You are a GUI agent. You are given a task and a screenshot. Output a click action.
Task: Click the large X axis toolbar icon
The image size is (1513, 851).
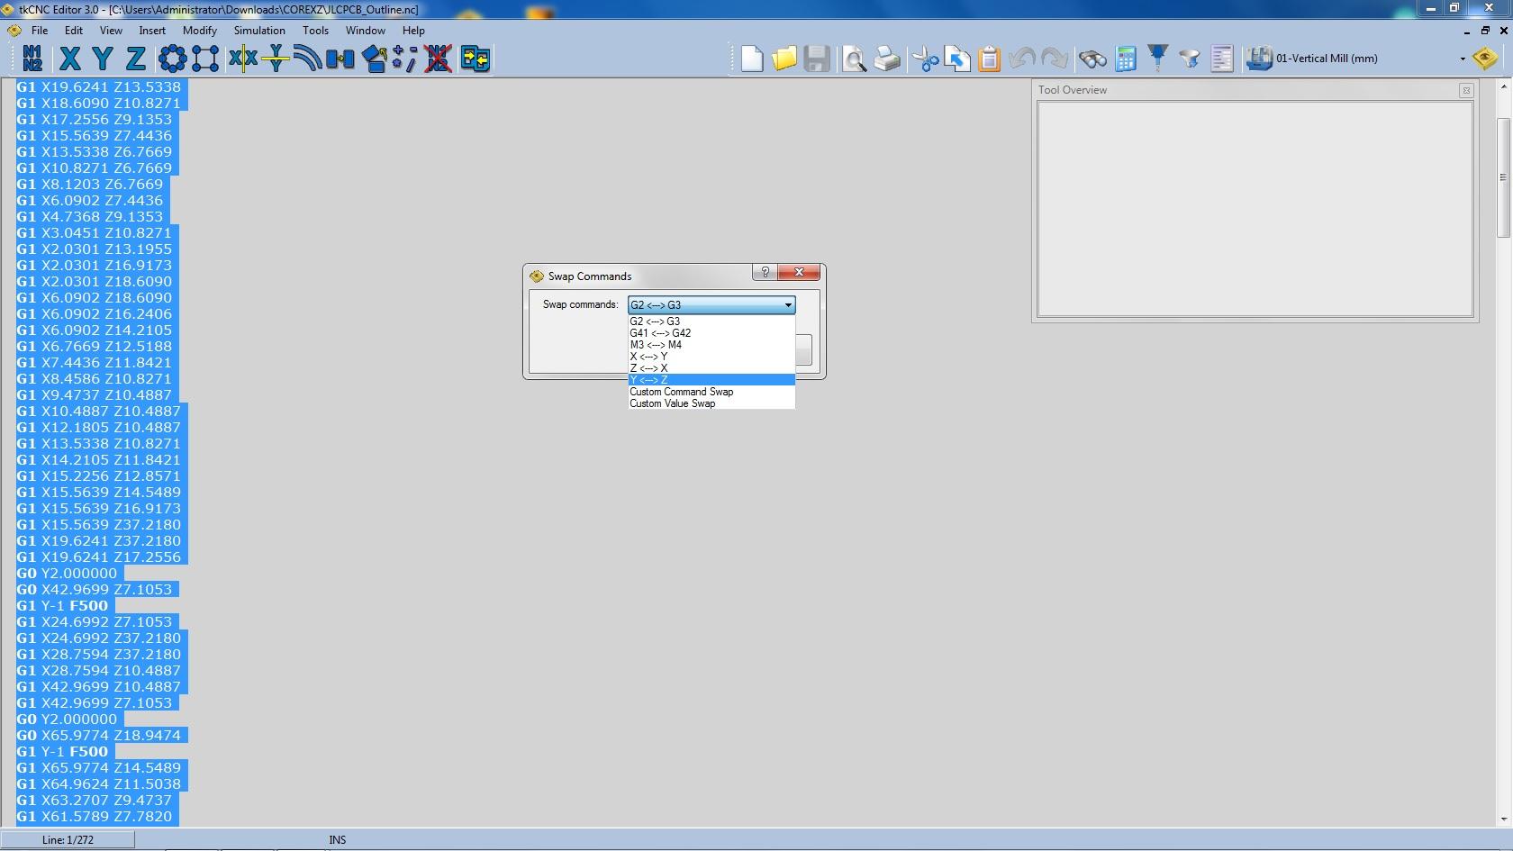69,59
